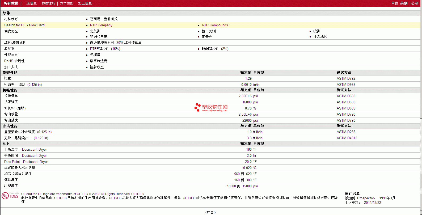
Task: Click the 碳纤维增强材料 filler entry
Action: pos(116,43)
